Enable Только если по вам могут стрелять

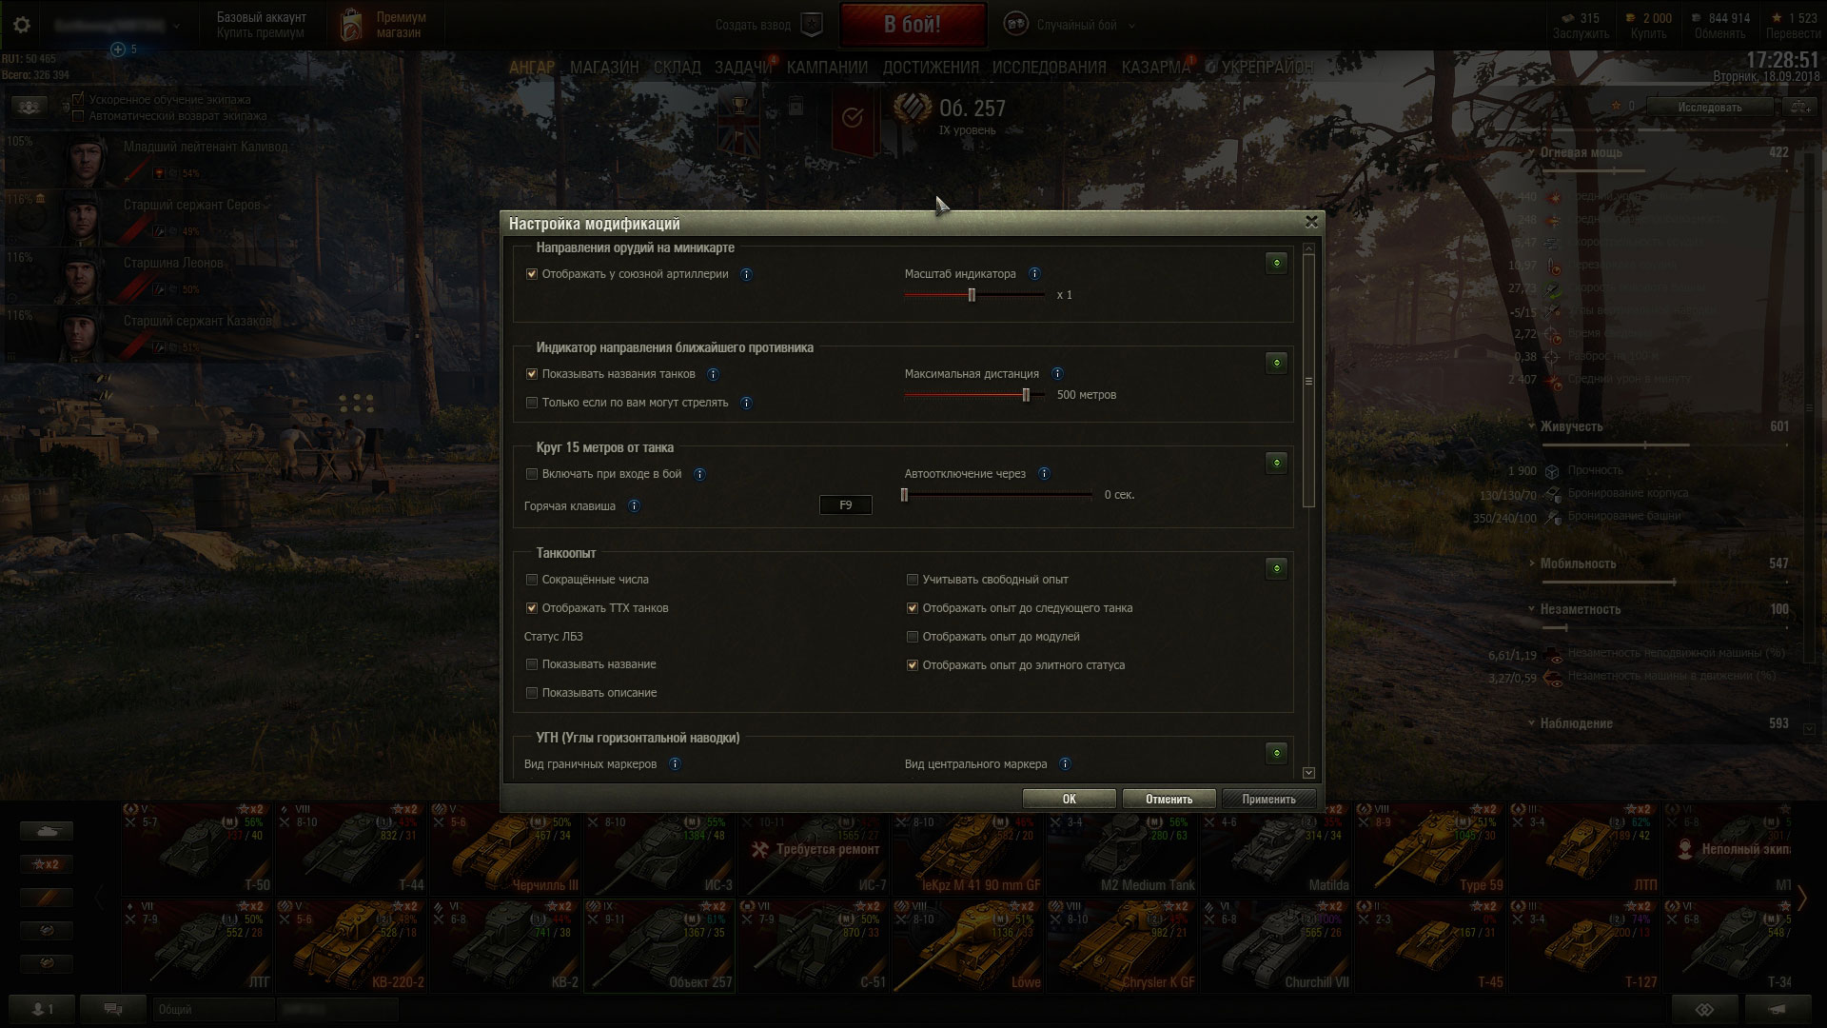pyautogui.click(x=532, y=403)
